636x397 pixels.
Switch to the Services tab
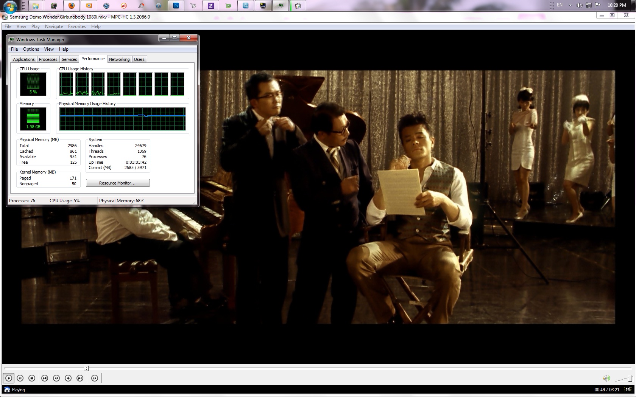69,59
